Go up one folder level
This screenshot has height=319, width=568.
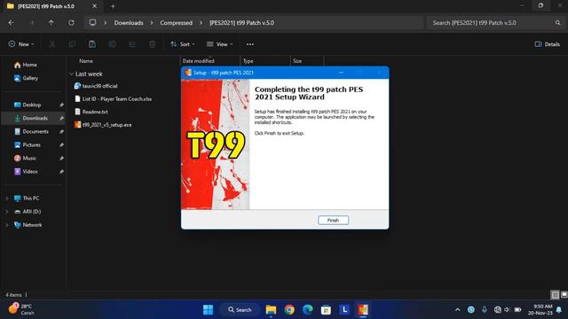coord(51,23)
